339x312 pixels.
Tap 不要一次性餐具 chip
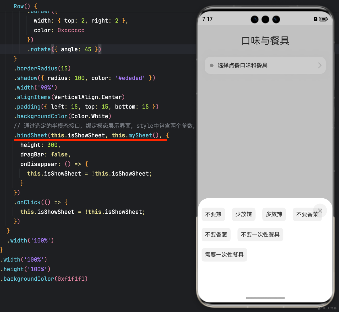point(260,235)
